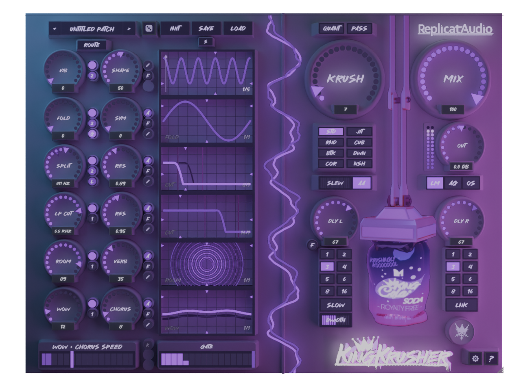The image size is (521, 390).
Task: Click the DWIDTH slider under SLOW
Action: point(335,320)
